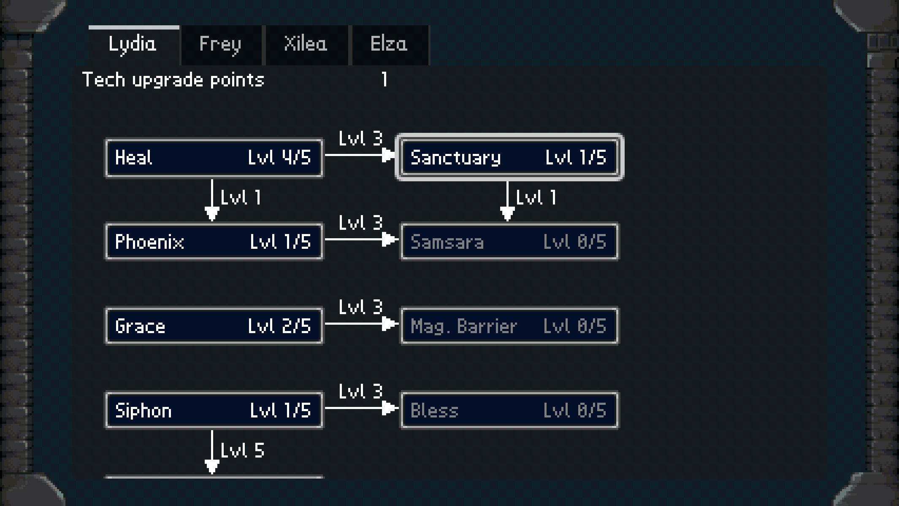Switch to the Frey tab
This screenshot has width=899, height=506.
point(220,45)
